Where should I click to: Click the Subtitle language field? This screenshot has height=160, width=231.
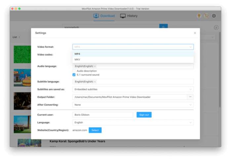(x=133, y=81)
